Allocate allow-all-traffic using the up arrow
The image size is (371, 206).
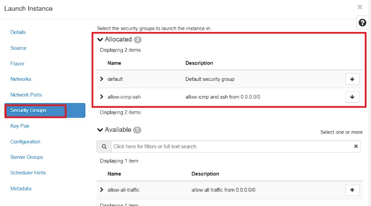(352, 190)
